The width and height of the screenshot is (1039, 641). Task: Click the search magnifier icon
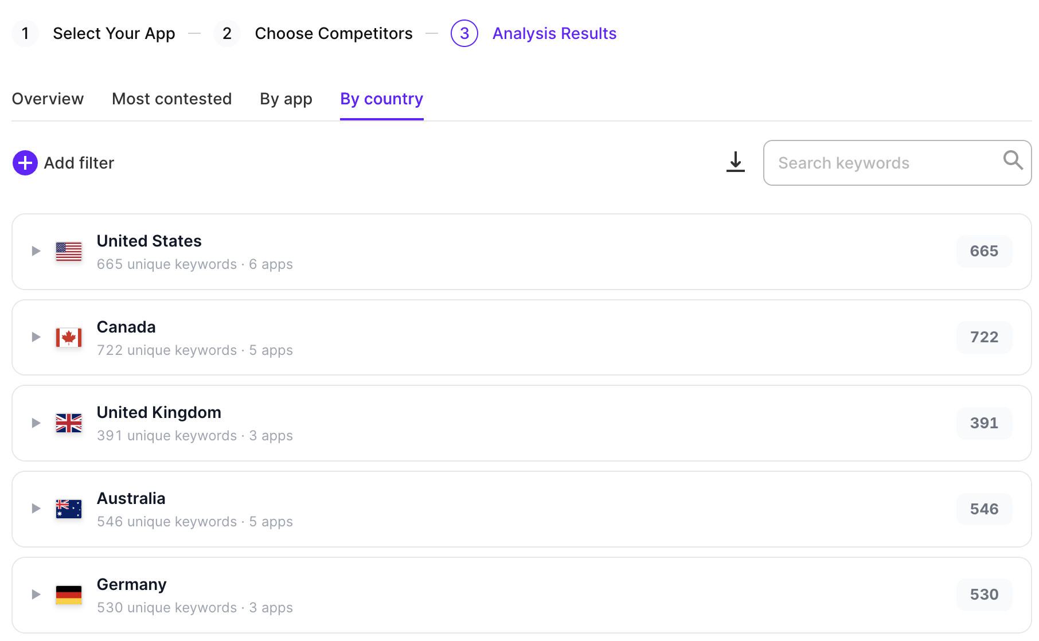(x=1013, y=161)
